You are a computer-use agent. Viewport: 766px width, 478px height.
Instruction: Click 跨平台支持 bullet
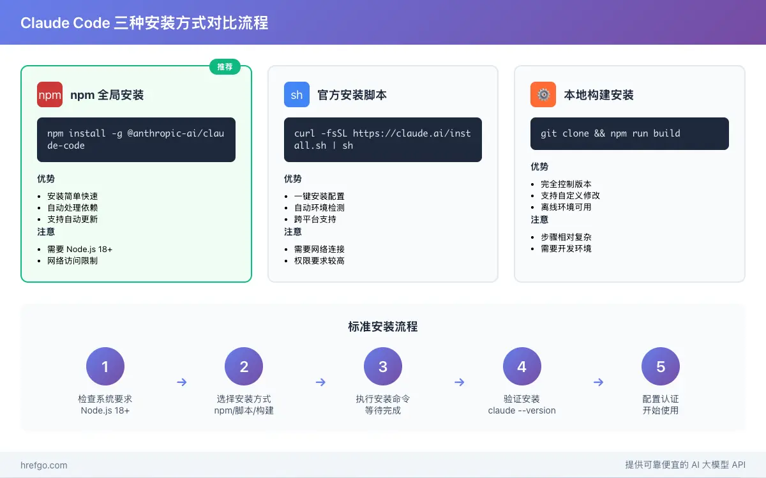coord(315,220)
